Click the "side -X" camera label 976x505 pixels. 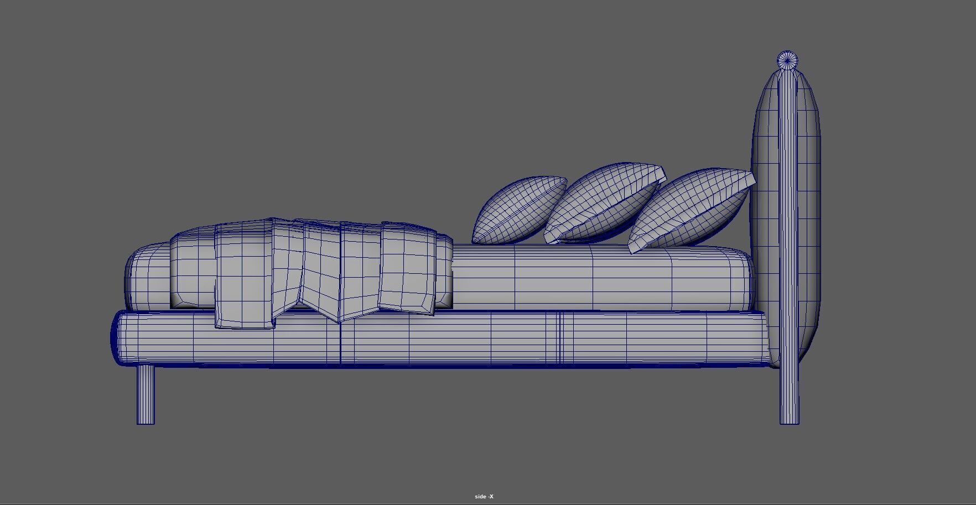click(484, 497)
